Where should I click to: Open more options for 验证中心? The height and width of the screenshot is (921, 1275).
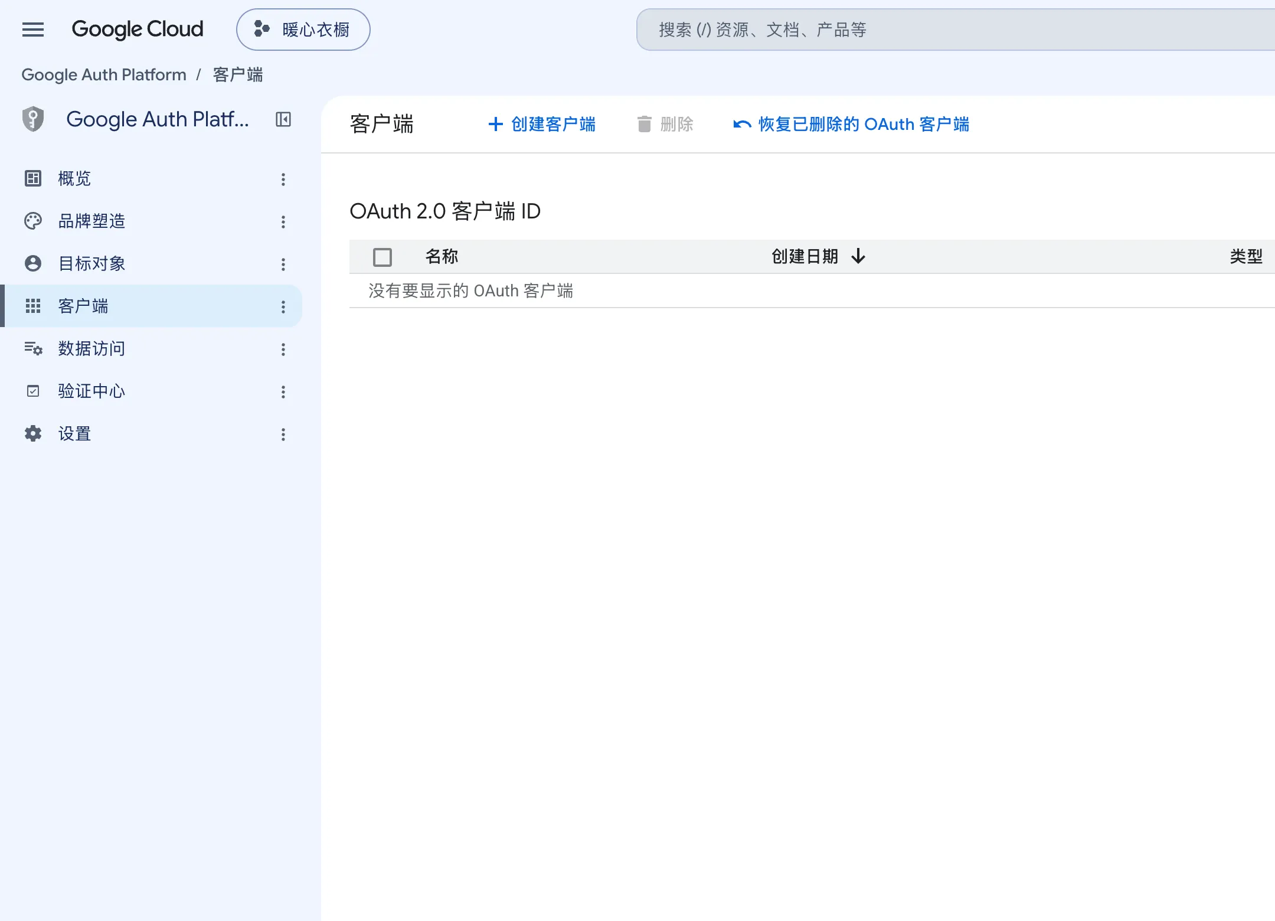(x=283, y=392)
